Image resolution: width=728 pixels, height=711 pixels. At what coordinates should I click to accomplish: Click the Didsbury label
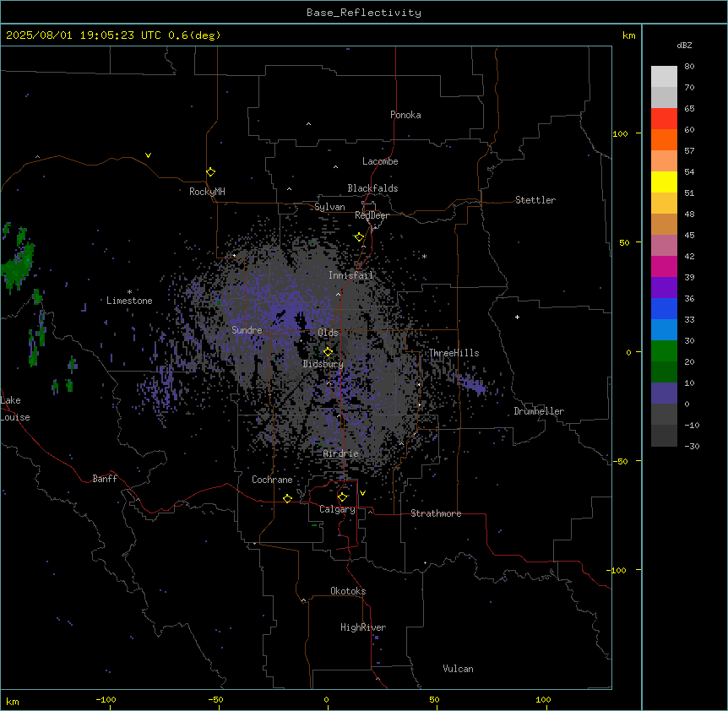[x=323, y=364]
